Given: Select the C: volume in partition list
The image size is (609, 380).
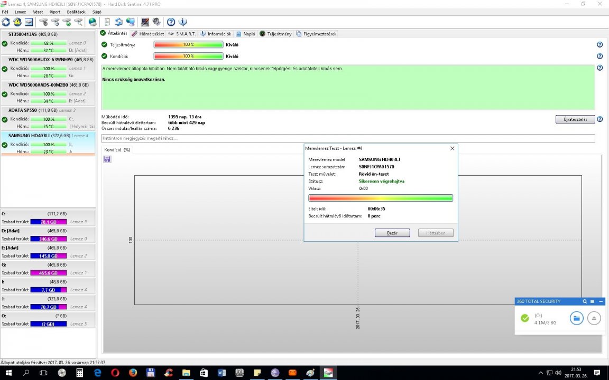Looking at the screenshot, I should 48,218.
